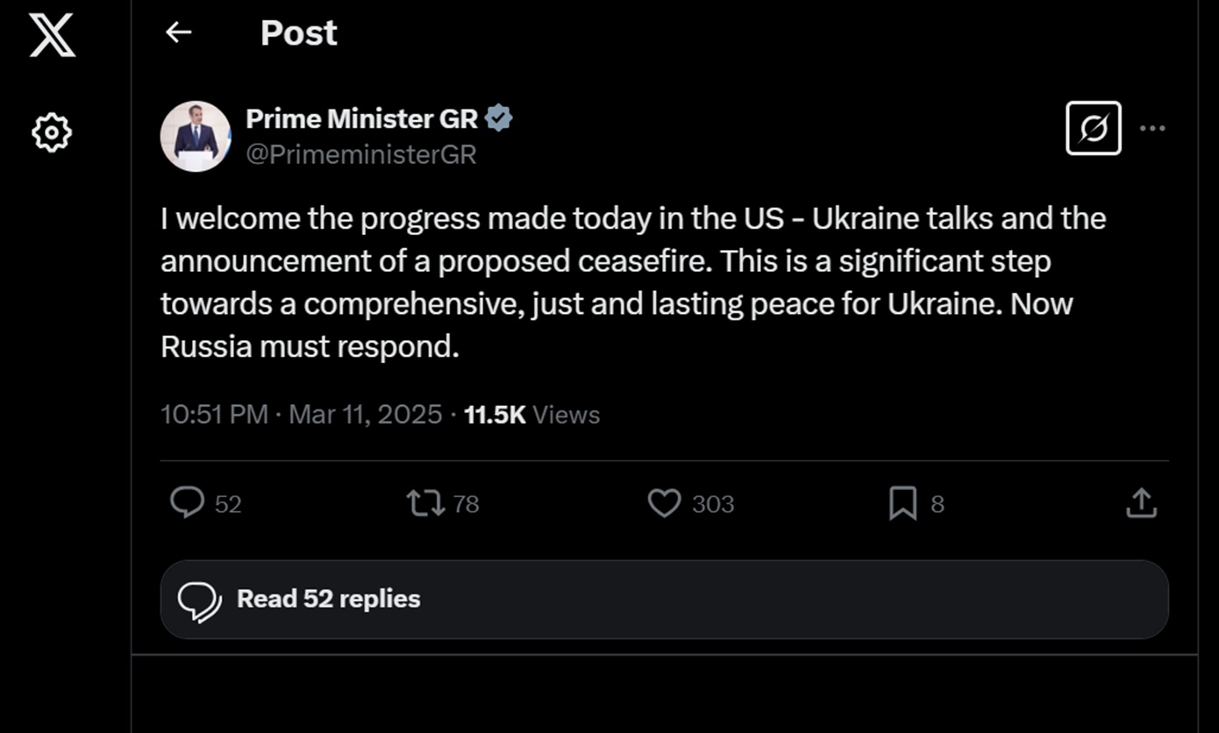This screenshot has width=1219, height=733.
Task: Open the settings gear in the sidebar
Action: tap(52, 132)
